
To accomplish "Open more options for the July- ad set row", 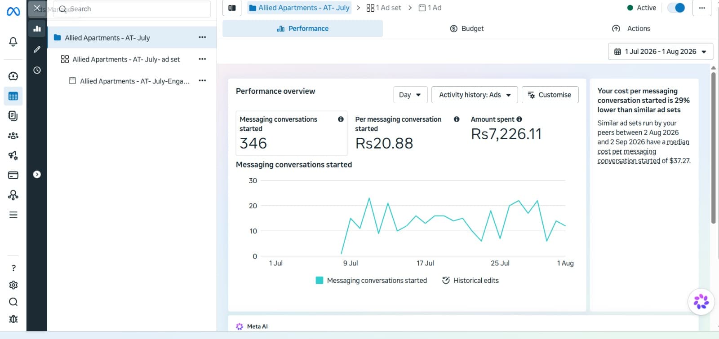I will pyautogui.click(x=202, y=59).
